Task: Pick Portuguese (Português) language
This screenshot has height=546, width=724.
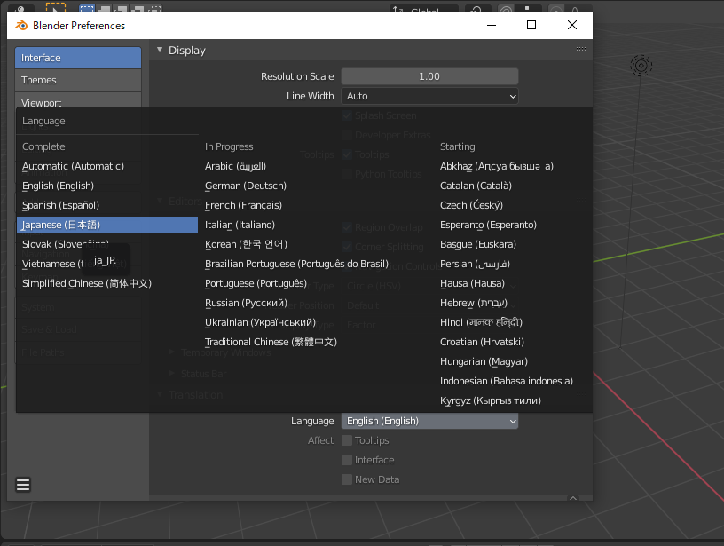Action: tap(256, 283)
